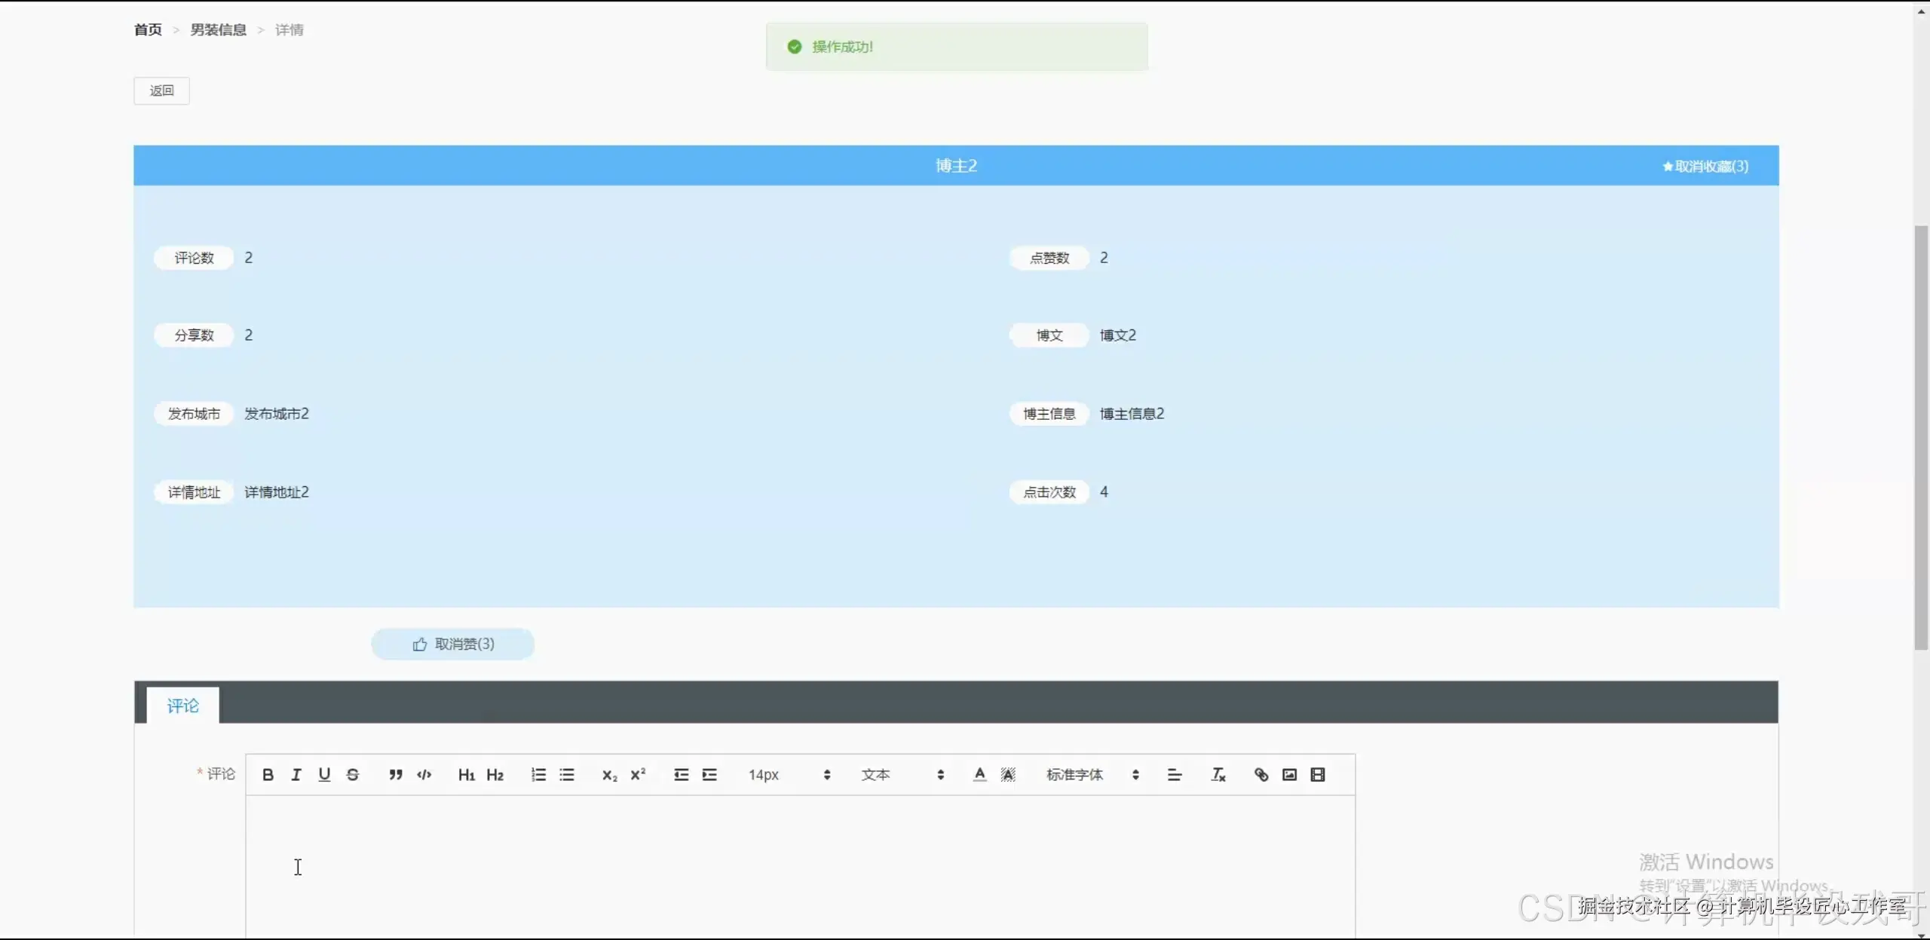Insert a hyperlink in comment
This screenshot has height=940, width=1930.
(x=1261, y=774)
